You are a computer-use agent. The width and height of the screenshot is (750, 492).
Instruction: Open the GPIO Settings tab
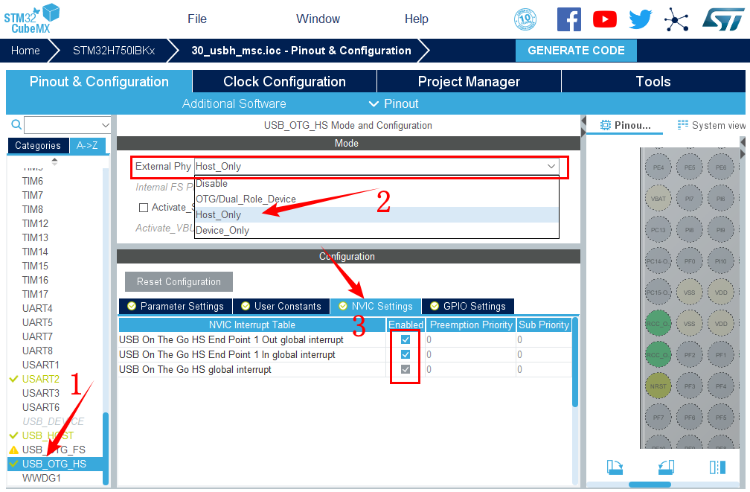click(467, 306)
